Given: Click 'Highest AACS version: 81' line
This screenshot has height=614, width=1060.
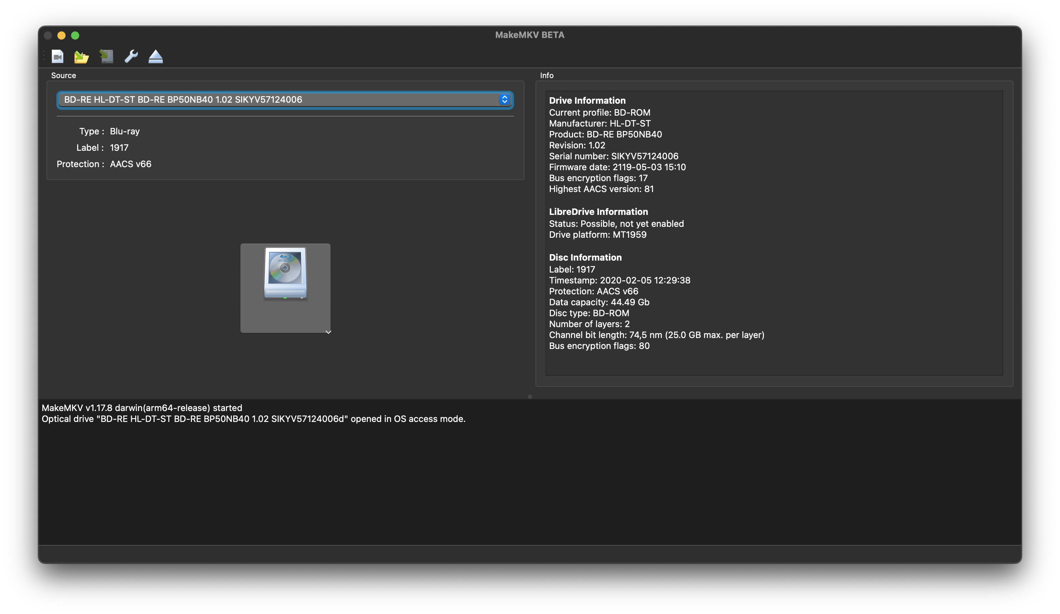Looking at the screenshot, I should point(601,189).
